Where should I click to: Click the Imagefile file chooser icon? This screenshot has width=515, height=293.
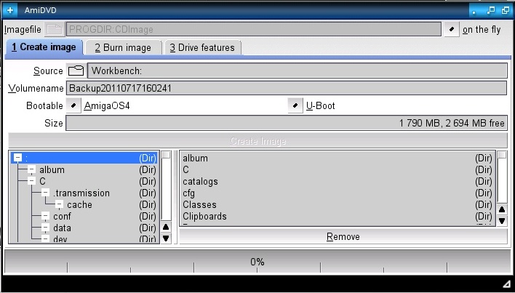(55, 30)
